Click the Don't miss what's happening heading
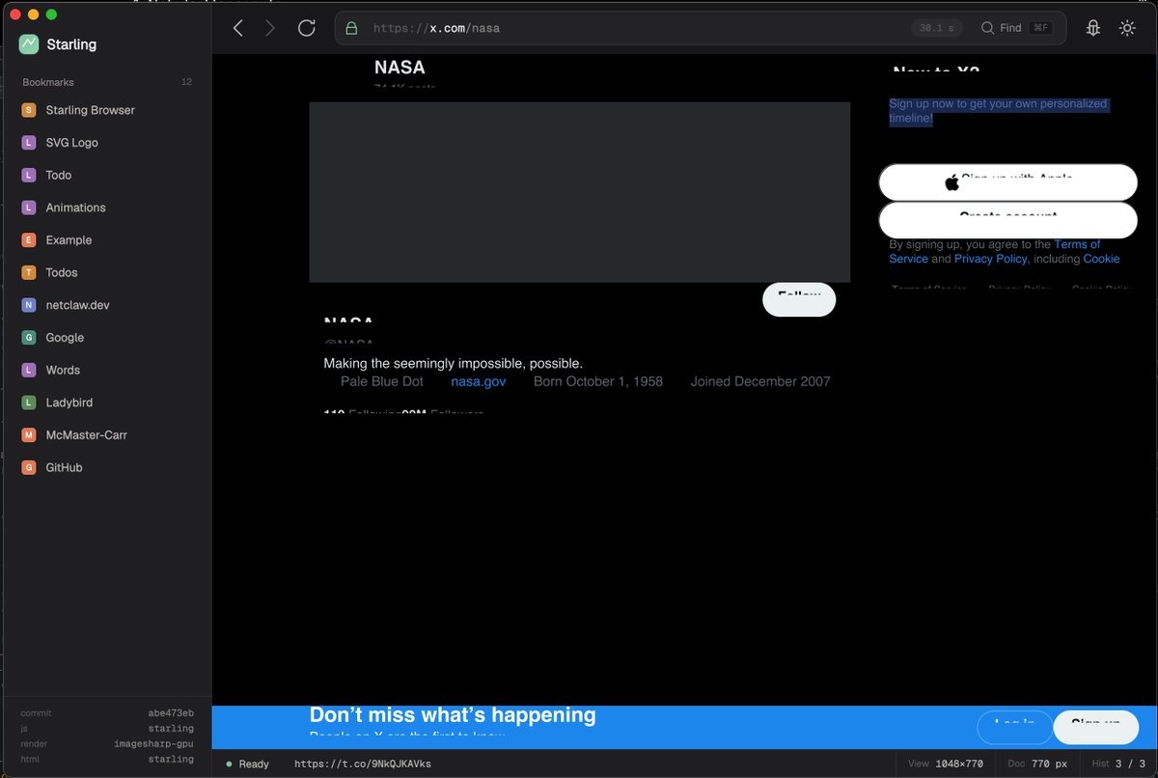Screen dimensions: 1158x778 click(453, 715)
